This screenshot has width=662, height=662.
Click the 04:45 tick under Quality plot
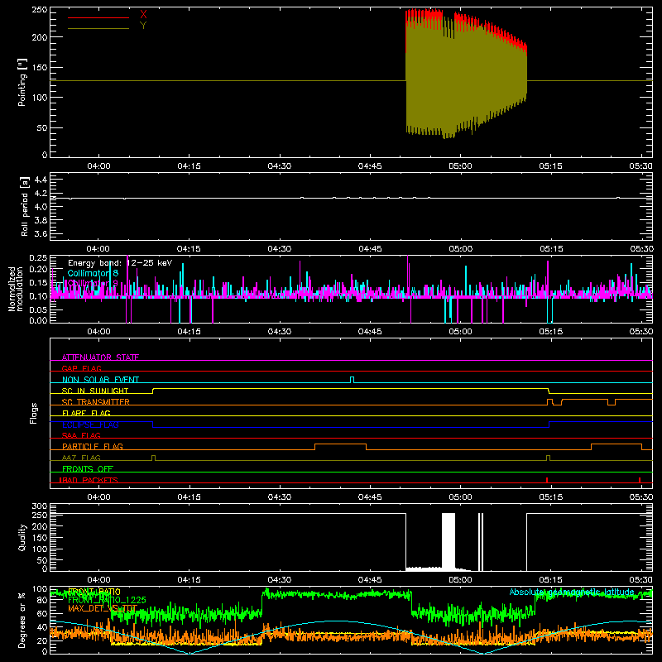[x=370, y=580]
